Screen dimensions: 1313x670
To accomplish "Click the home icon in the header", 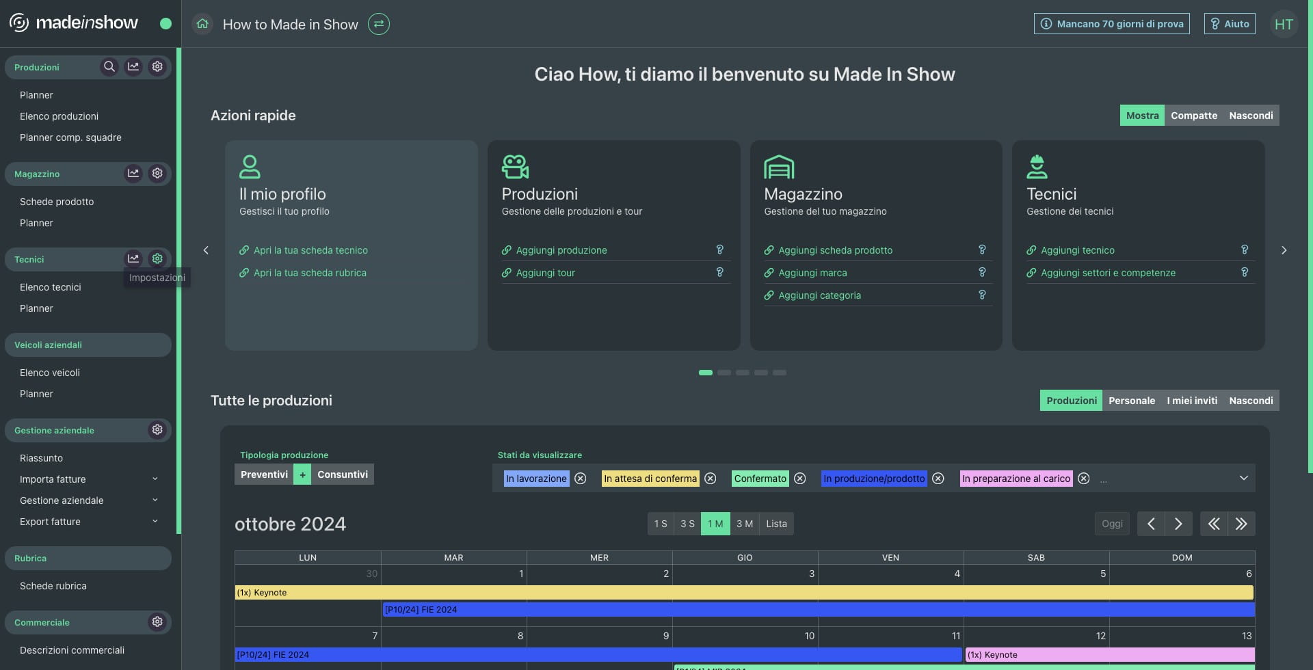I will point(202,24).
